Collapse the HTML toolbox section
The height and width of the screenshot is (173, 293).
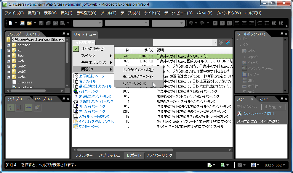click(238, 39)
